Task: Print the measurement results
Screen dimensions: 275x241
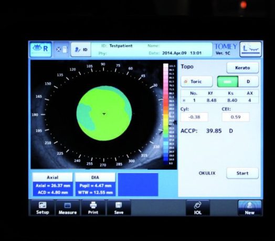Action: [x=93, y=208]
